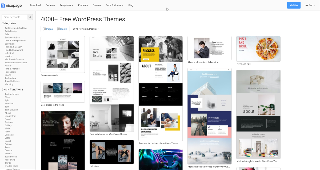
Task: Filter by Split block function
Action: pos(7,100)
